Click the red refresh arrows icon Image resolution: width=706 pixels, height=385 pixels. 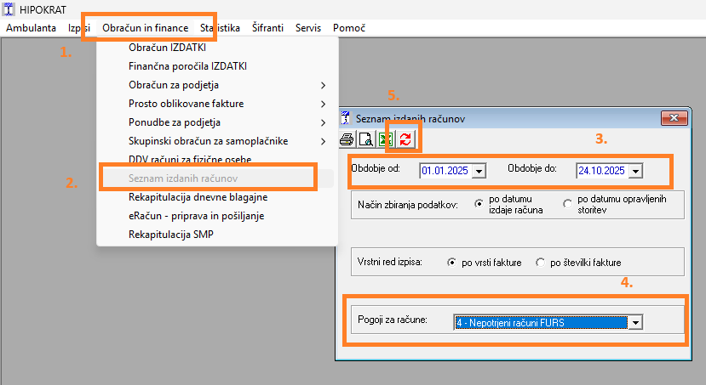pos(405,140)
